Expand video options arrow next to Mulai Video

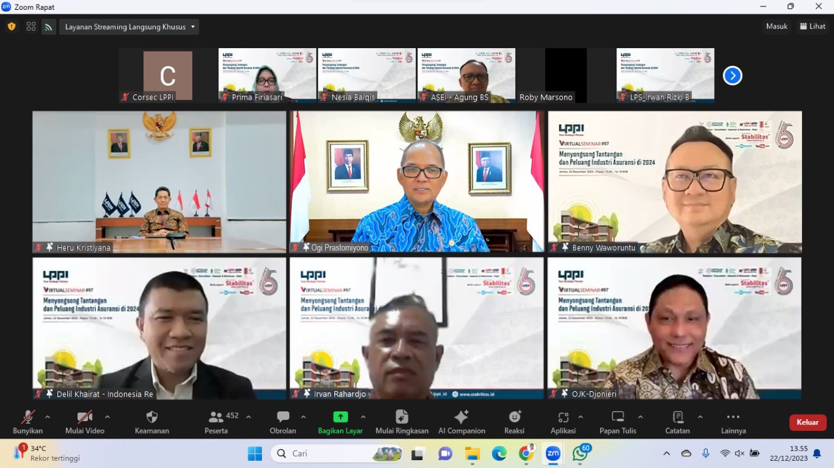point(108,417)
